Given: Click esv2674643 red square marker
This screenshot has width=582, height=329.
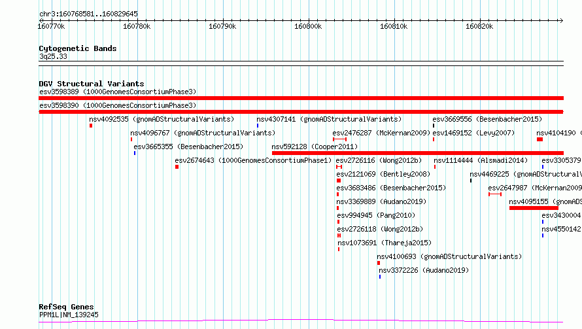Looking at the screenshot, I should coord(177,167).
